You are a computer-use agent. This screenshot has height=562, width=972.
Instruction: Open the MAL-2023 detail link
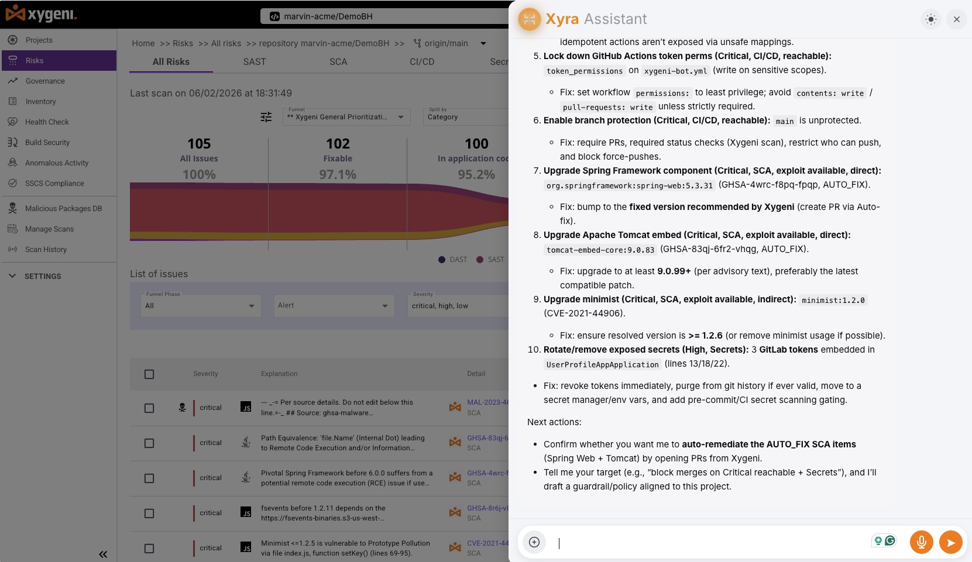click(488, 402)
